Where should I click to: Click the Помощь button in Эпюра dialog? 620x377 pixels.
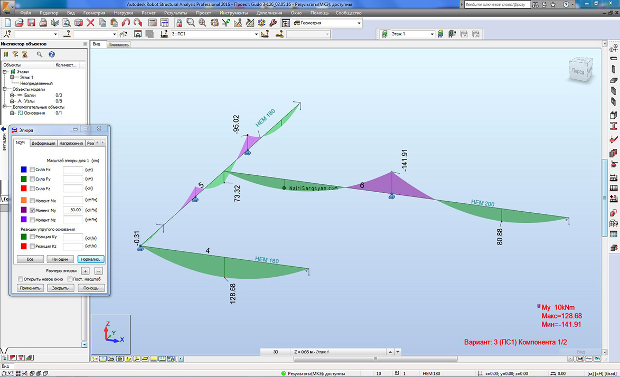click(x=91, y=288)
